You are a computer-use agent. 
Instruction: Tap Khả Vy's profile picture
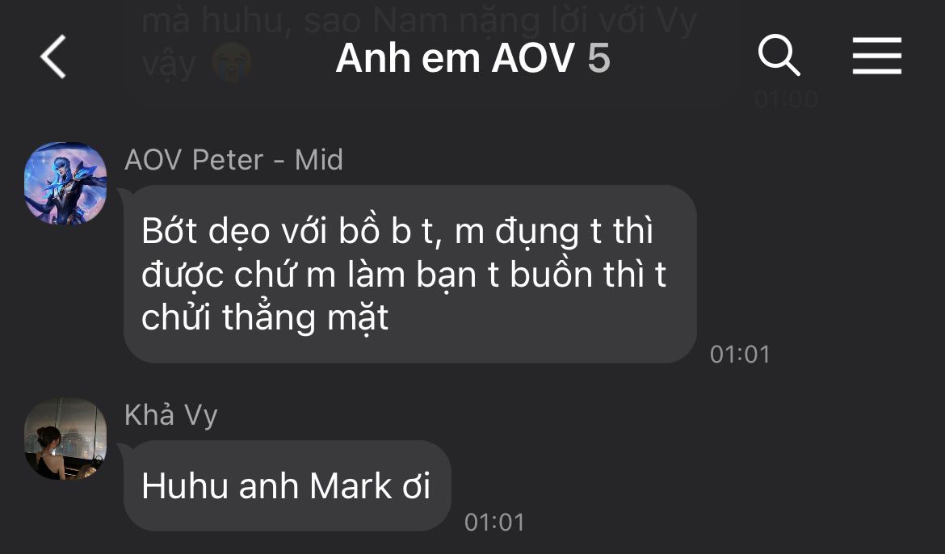coord(65,439)
